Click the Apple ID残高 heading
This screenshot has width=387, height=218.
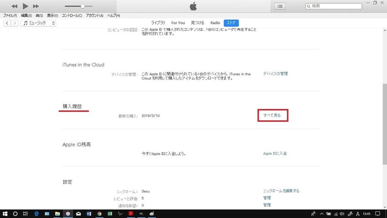pos(76,144)
